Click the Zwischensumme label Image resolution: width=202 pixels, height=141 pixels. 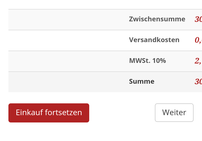click(x=157, y=19)
